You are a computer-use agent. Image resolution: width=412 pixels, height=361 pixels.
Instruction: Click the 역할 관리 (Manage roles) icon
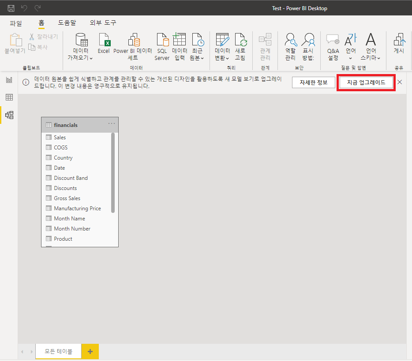pyautogui.click(x=291, y=39)
